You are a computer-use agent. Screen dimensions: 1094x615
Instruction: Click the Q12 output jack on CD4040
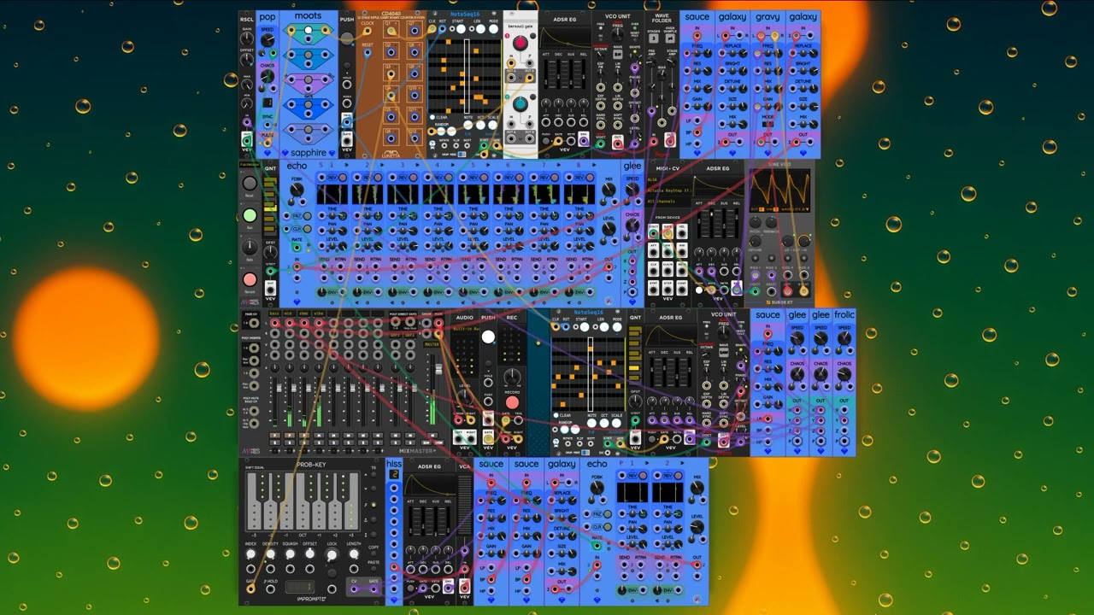414,139
